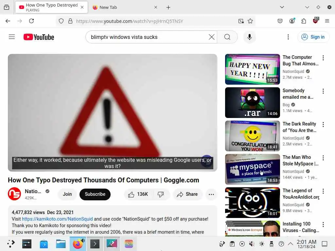The width and height of the screenshot is (335, 251).
Task: Open the kamikoto.com/NationSquid link
Action: (x=57, y=219)
